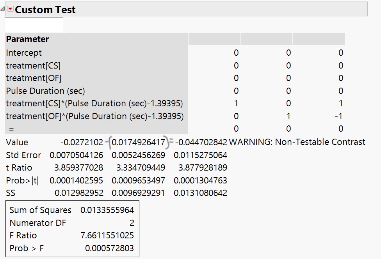Collapse the Custom Test outline with gray triangle

[3, 9]
